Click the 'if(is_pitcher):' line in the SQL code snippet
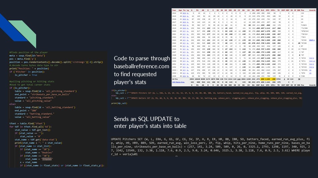The width and height of the screenshot is (318, 178). point(119,90)
